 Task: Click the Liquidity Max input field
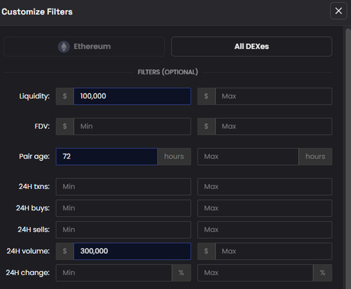(274, 96)
